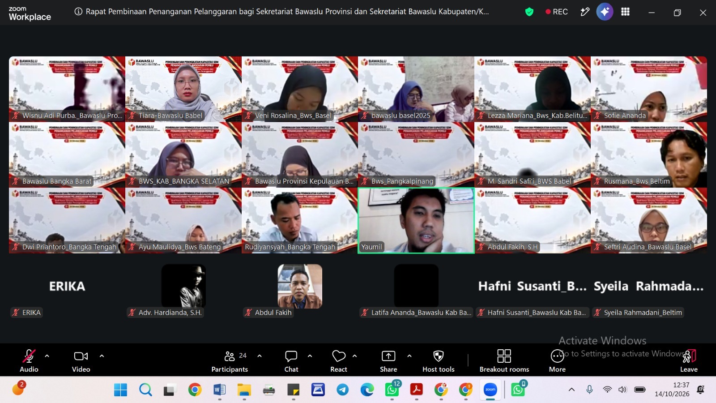This screenshot has width=716, height=403.
Task: Expand participants options arrow
Action: tap(260, 356)
